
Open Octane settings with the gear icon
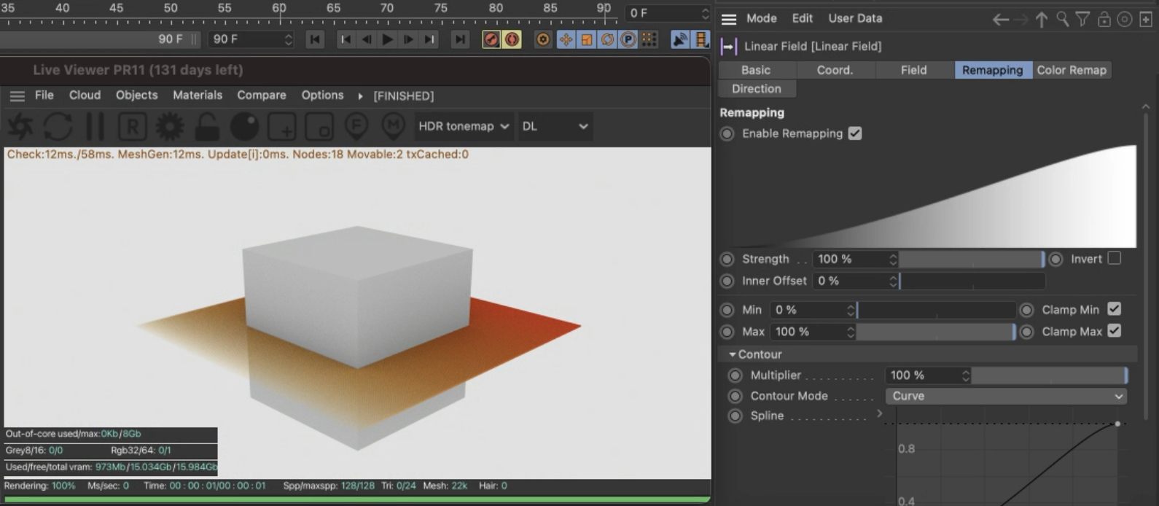[170, 127]
